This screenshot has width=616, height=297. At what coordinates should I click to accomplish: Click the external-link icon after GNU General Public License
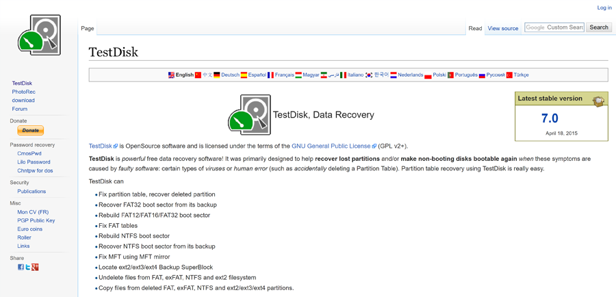coord(374,146)
